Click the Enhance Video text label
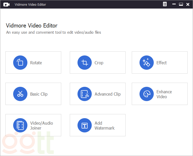This screenshot has height=156, width=193. click(x=164, y=94)
